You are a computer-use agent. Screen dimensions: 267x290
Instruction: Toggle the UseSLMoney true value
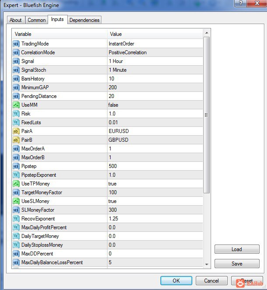click(155, 201)
